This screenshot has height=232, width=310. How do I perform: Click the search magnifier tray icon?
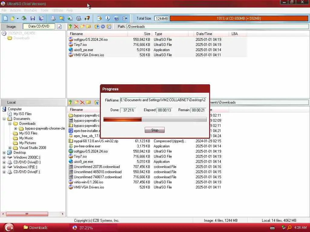289,228
